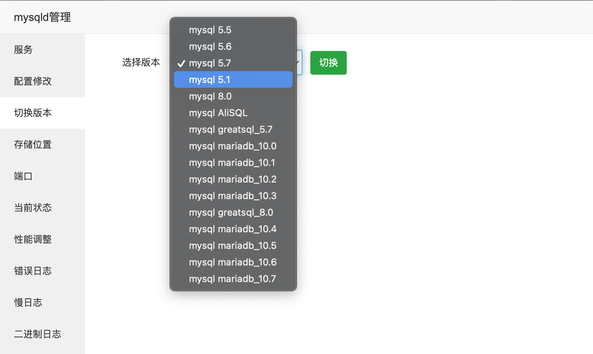Pick mysql greatsql_5.7 option
The height and width of the screenshot is (354, 593).
point(233,130)
